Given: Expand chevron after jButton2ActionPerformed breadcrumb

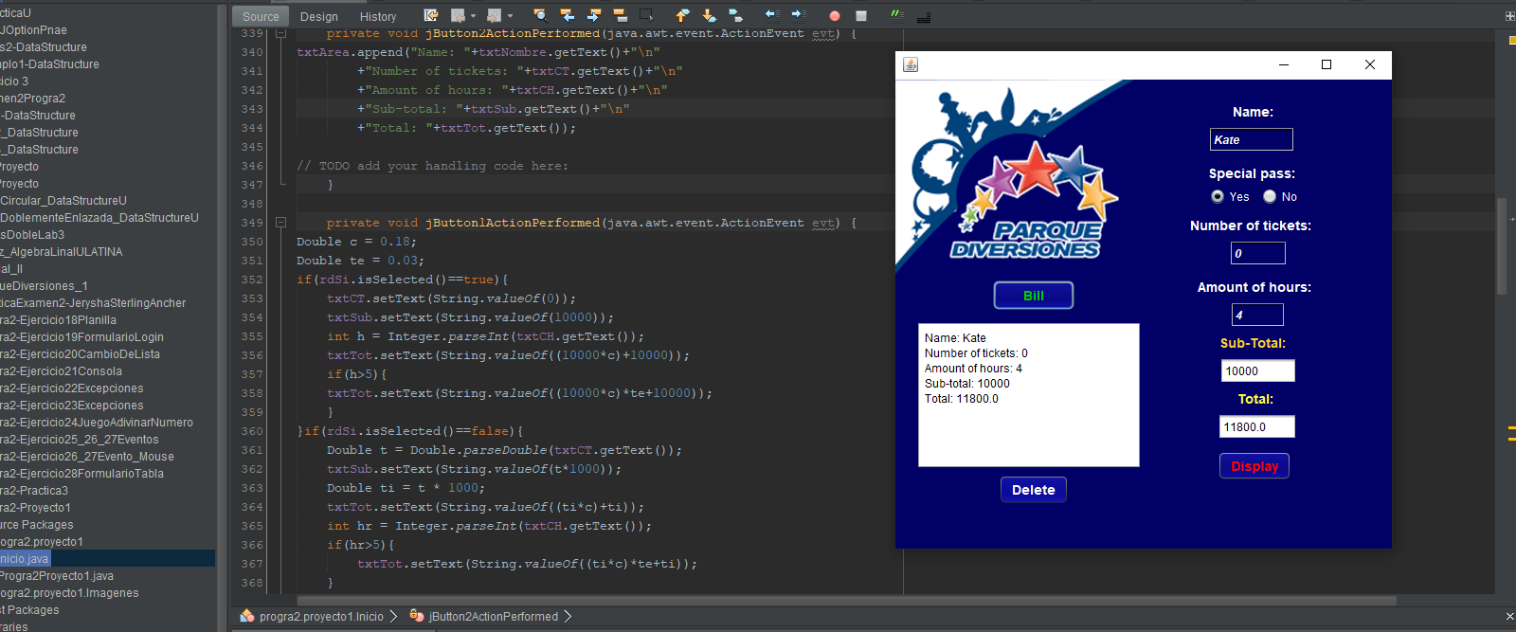Looking at the screenshot, I should [x=568, y=616].
